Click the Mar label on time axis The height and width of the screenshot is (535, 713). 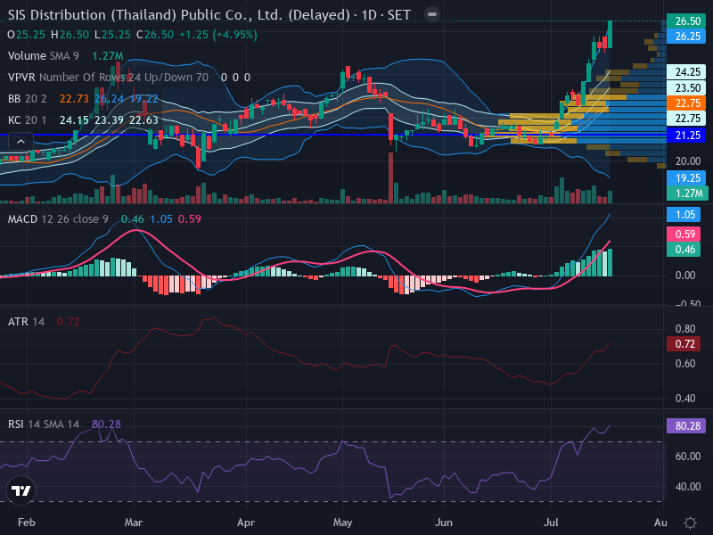(134, 523)
